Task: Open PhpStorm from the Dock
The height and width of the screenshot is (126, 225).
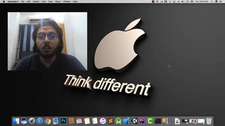Action: pos(142,121)
